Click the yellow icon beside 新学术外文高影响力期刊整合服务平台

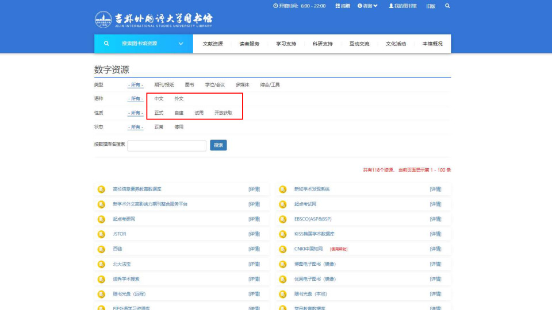[x=101, y=204]
